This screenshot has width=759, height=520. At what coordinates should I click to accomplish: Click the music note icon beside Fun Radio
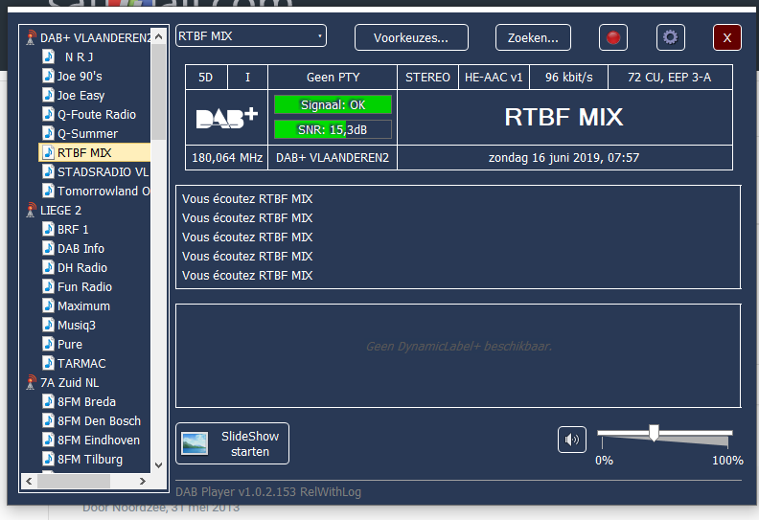click(49, 286)
